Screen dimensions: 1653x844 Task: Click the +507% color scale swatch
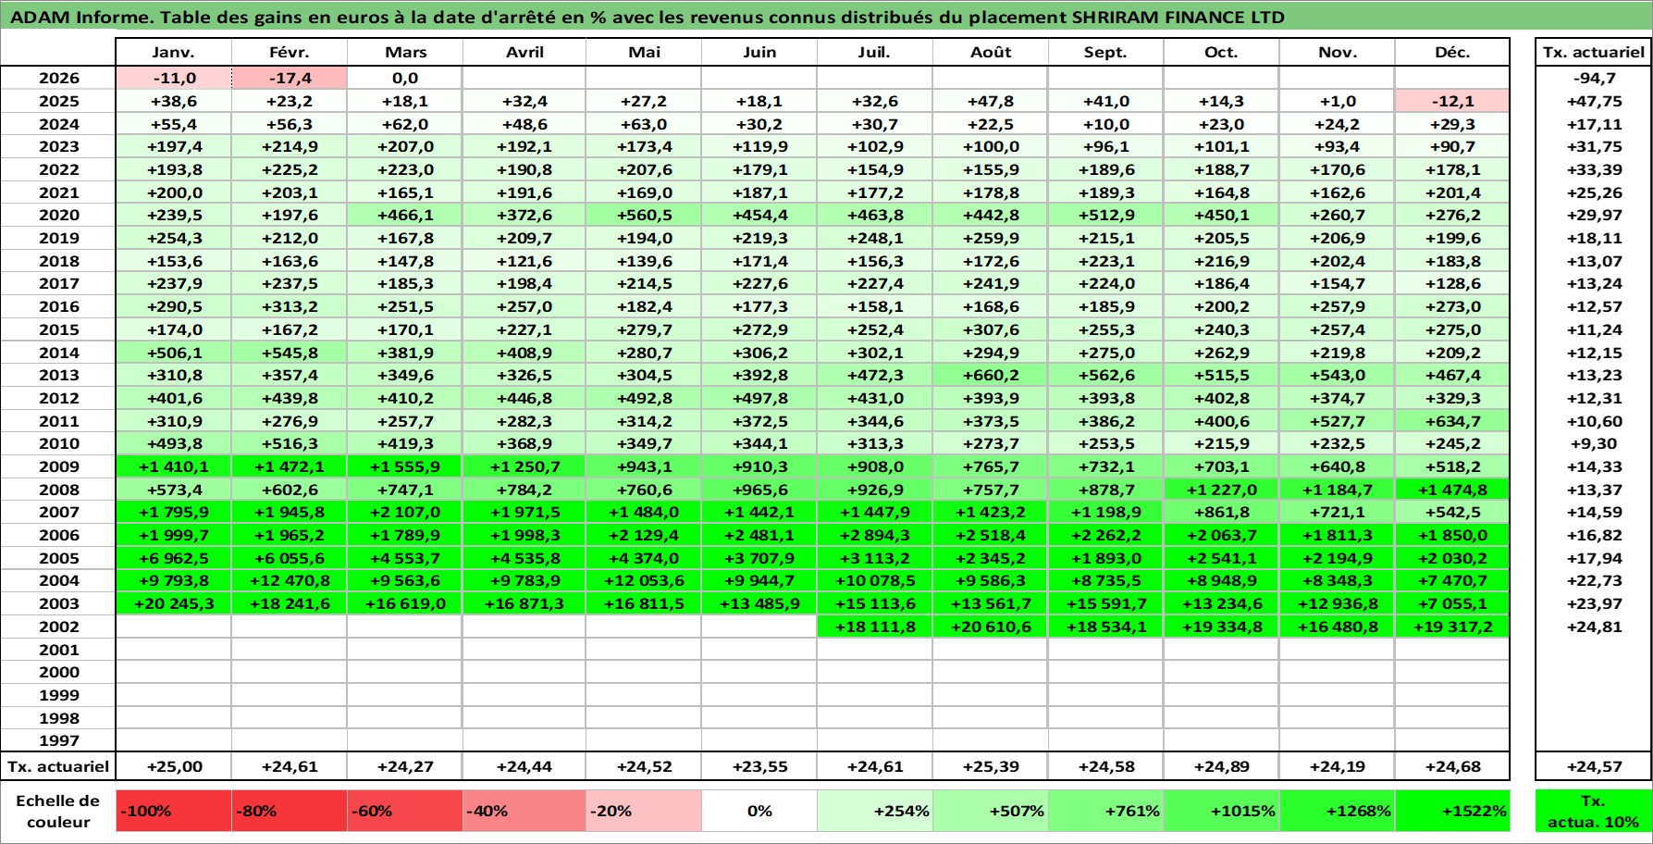coord(991,811)
